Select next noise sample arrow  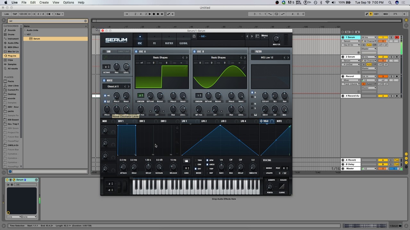coord(129,87)
